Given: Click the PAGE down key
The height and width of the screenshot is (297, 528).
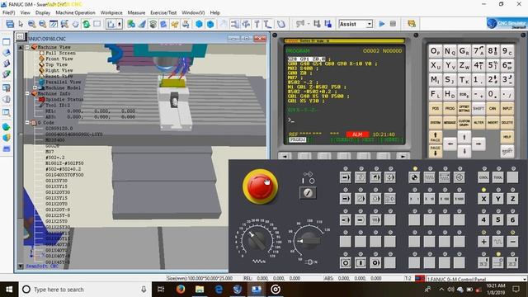Looking at the screenshot, I should [x=435, y=150].
